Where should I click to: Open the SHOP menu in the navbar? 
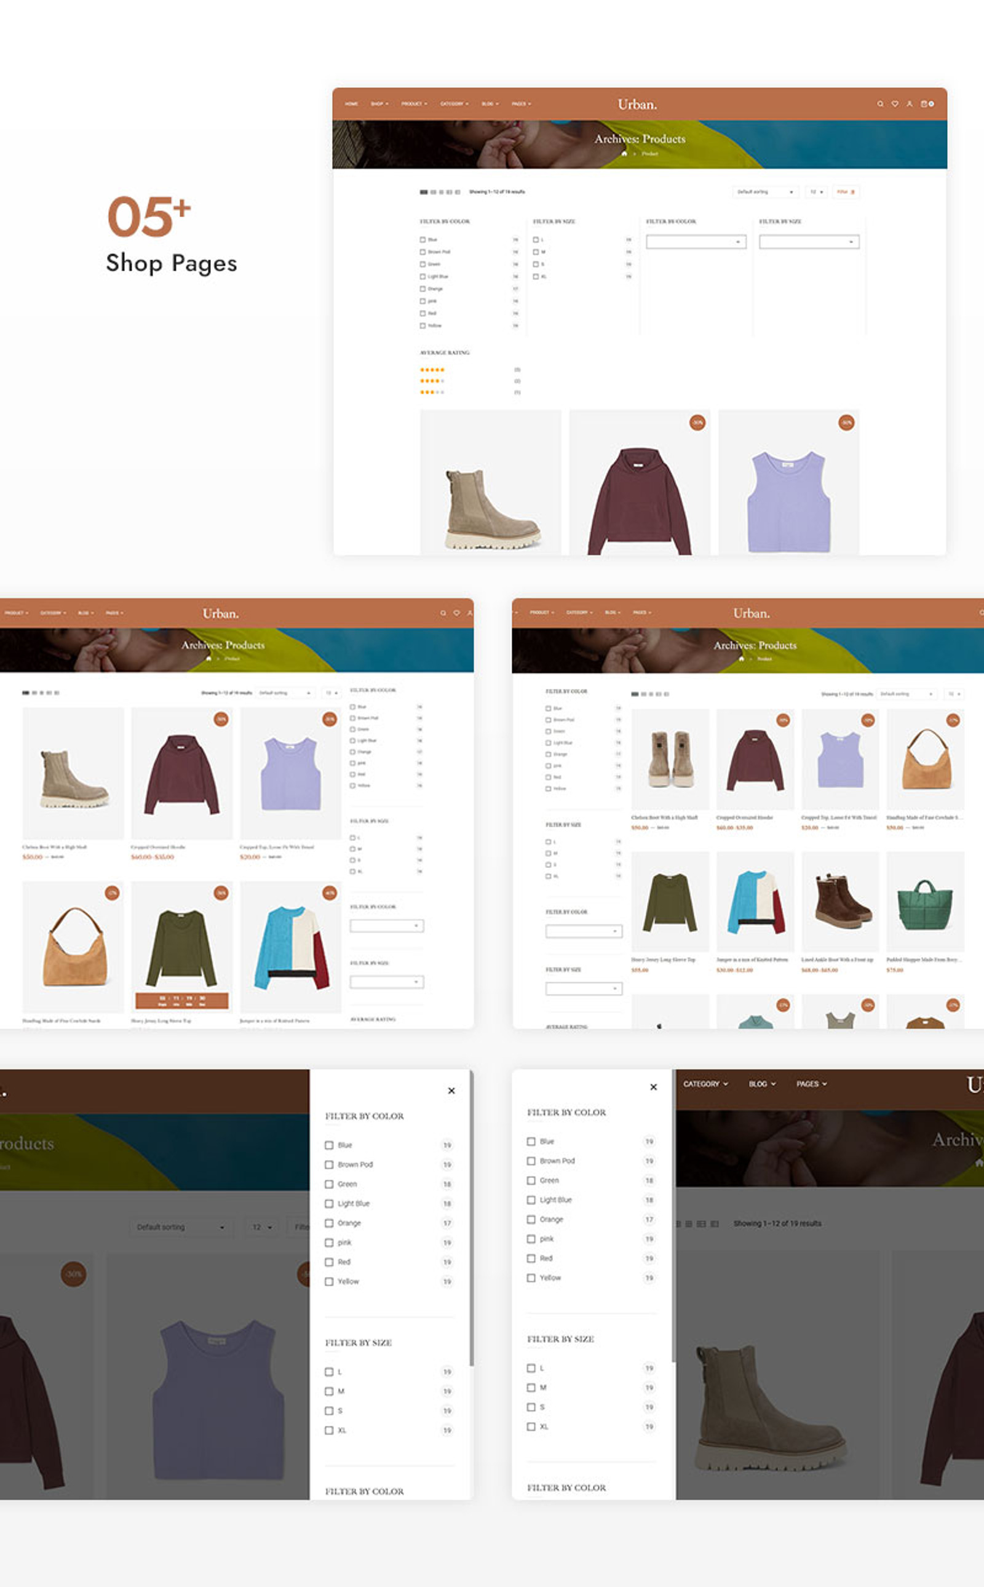[x=378, y=103]
